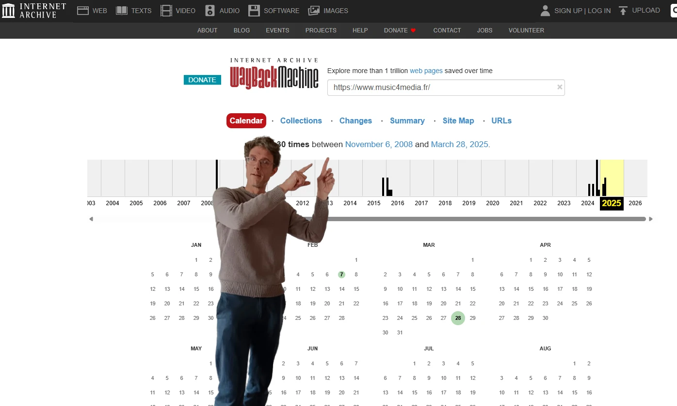Open the Software floppy disk icon
Screen dimensions: 677x406
click(254, 11)
